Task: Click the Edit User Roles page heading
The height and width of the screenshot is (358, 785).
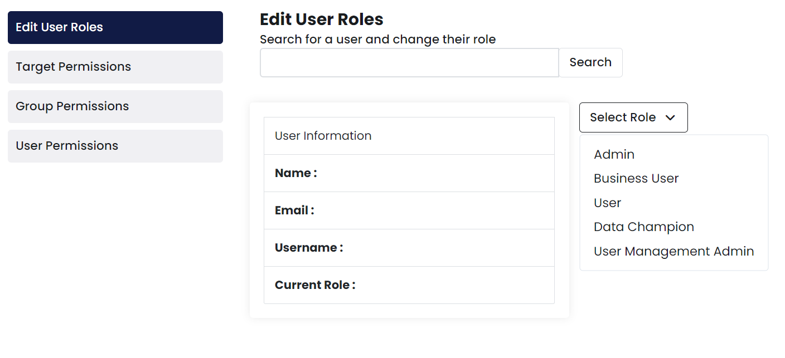Action: click(322, 19)
